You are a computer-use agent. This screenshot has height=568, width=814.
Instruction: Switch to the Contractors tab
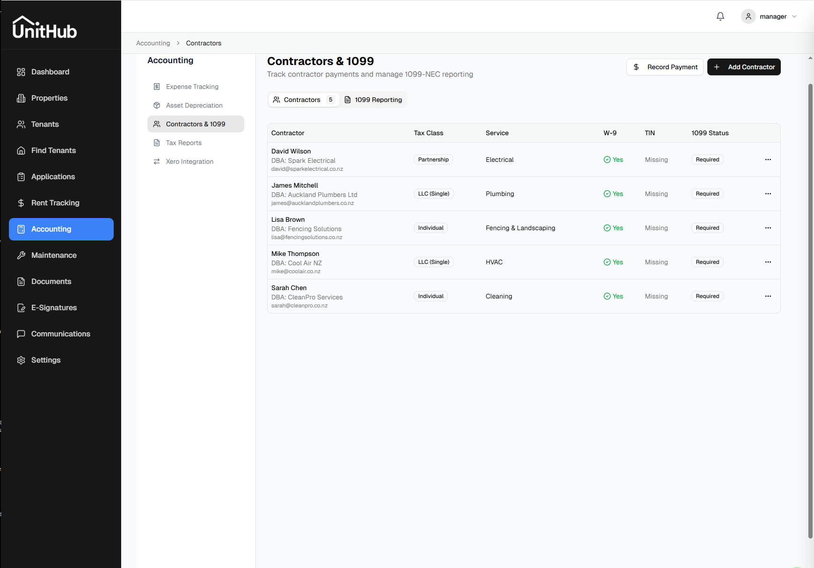coord(304,100)
